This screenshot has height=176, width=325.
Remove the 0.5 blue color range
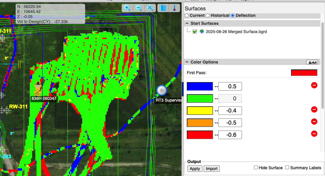click(314, 85)
